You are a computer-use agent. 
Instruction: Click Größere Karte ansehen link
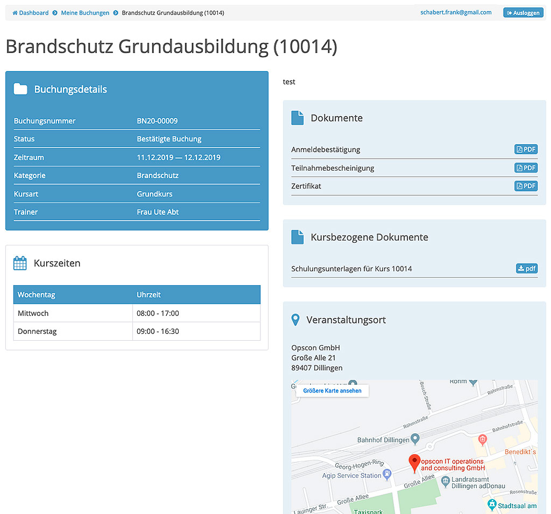[332, 391]
